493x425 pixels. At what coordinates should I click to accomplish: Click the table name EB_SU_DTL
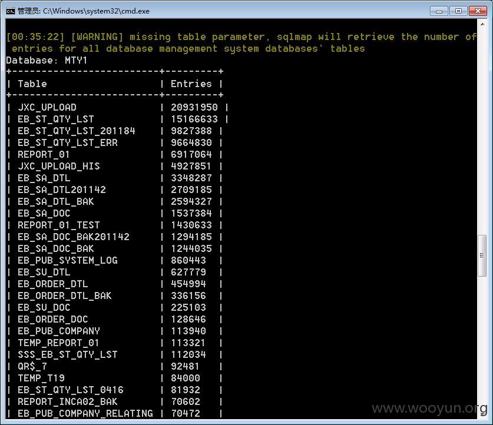pos(44,272)
